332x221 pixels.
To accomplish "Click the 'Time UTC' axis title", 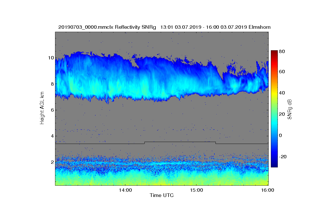I will [x=162, y=195].
